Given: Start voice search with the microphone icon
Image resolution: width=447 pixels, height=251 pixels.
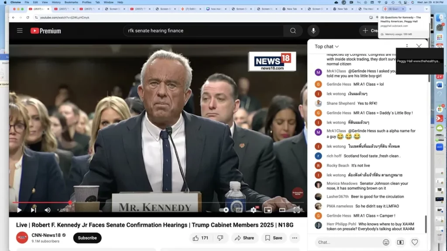Looking at the screenshot, I should 313,31.
